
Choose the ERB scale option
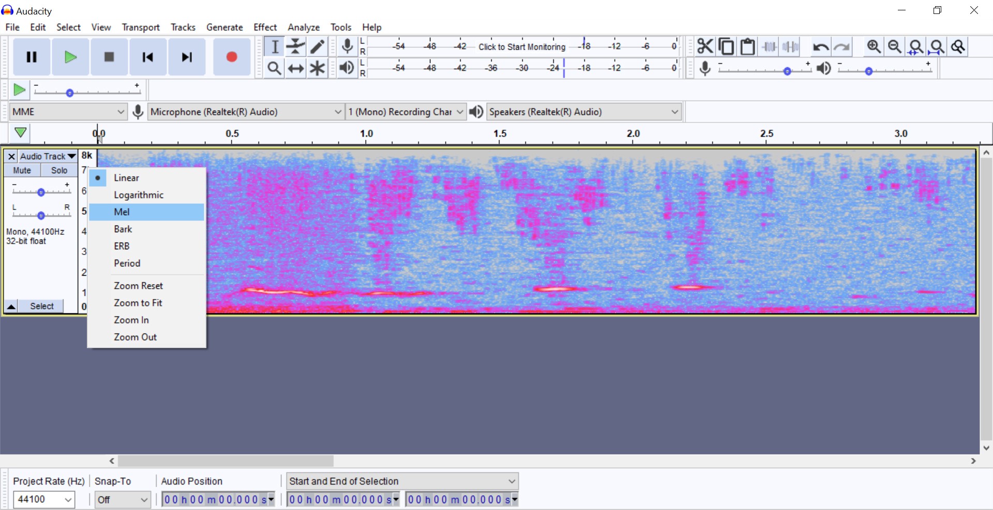coord(147,246)
